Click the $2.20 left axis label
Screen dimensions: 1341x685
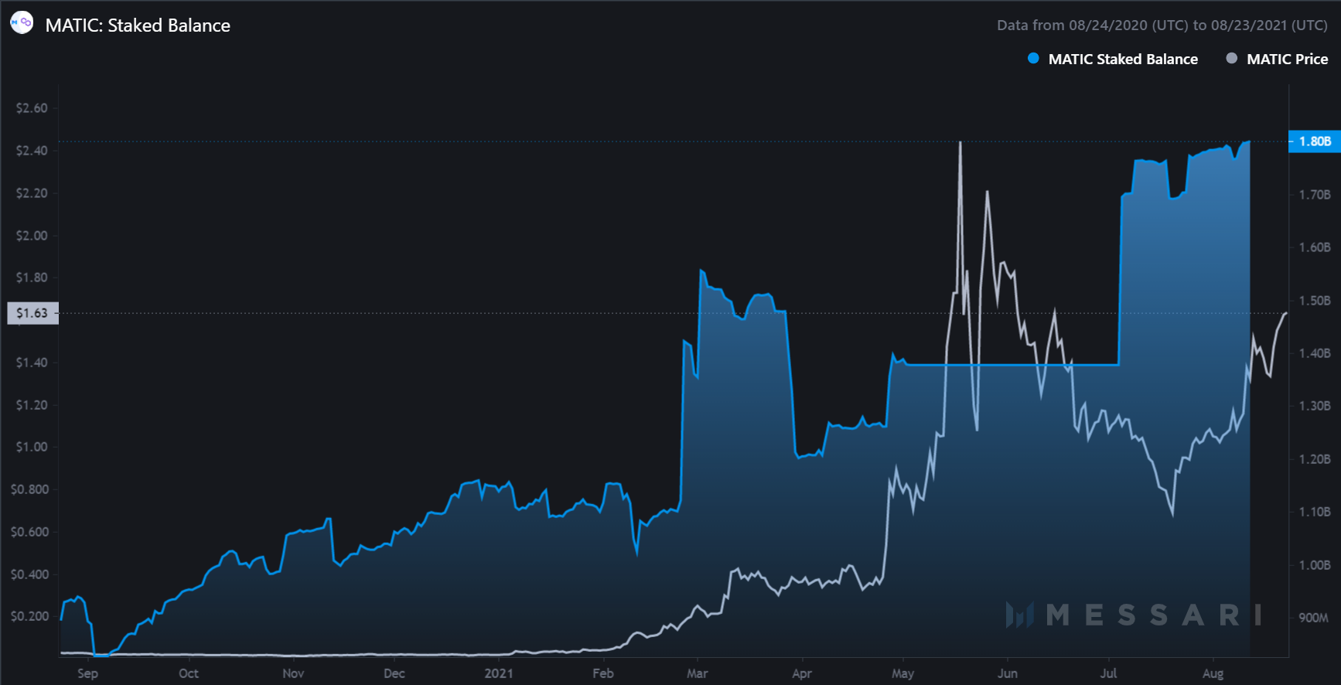32,193
